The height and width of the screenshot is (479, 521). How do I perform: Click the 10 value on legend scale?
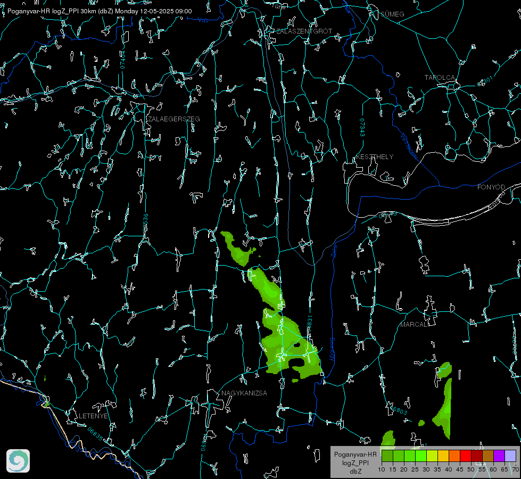point(382,470)
